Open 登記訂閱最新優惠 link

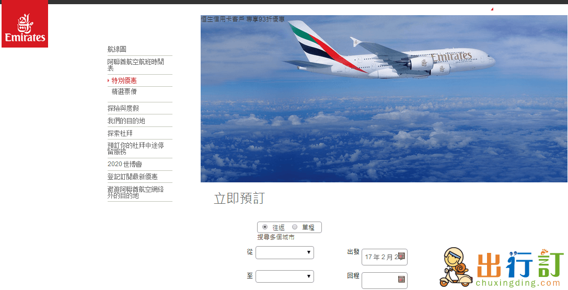[133, 177]
